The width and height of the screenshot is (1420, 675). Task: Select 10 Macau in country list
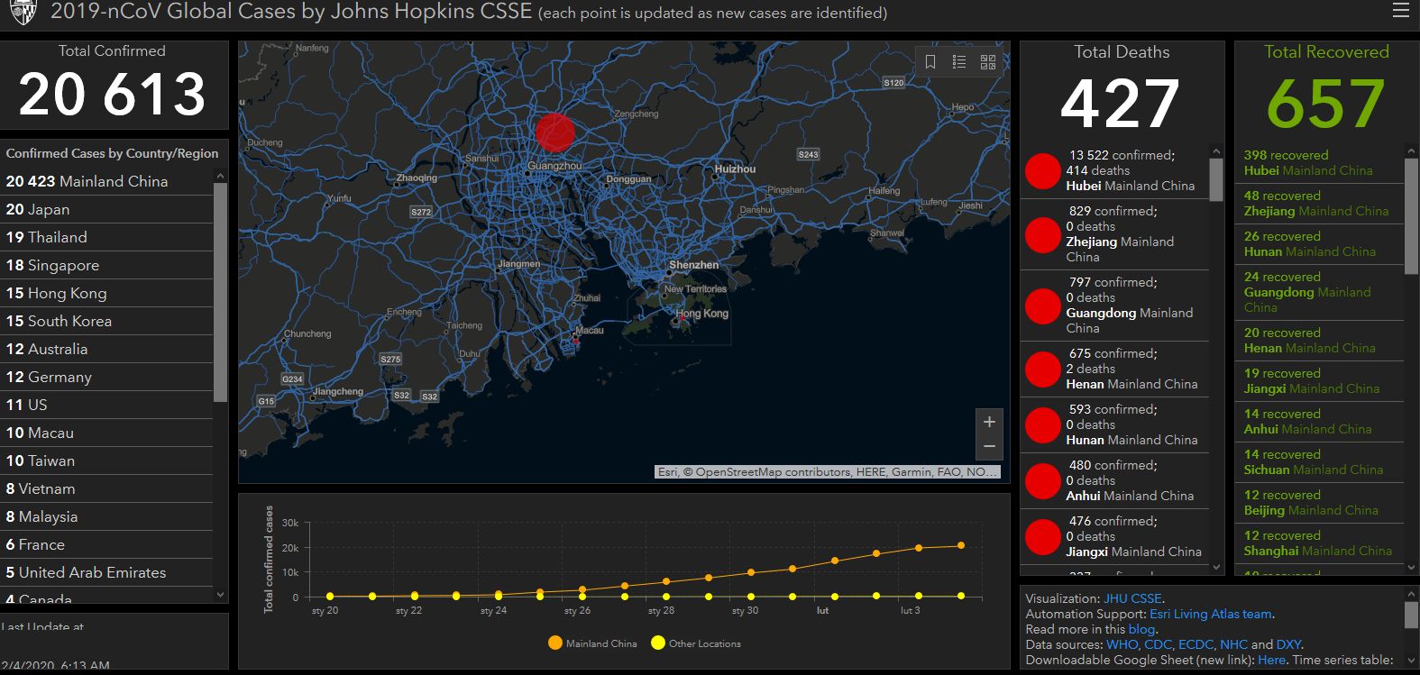[x=106, y=433]
